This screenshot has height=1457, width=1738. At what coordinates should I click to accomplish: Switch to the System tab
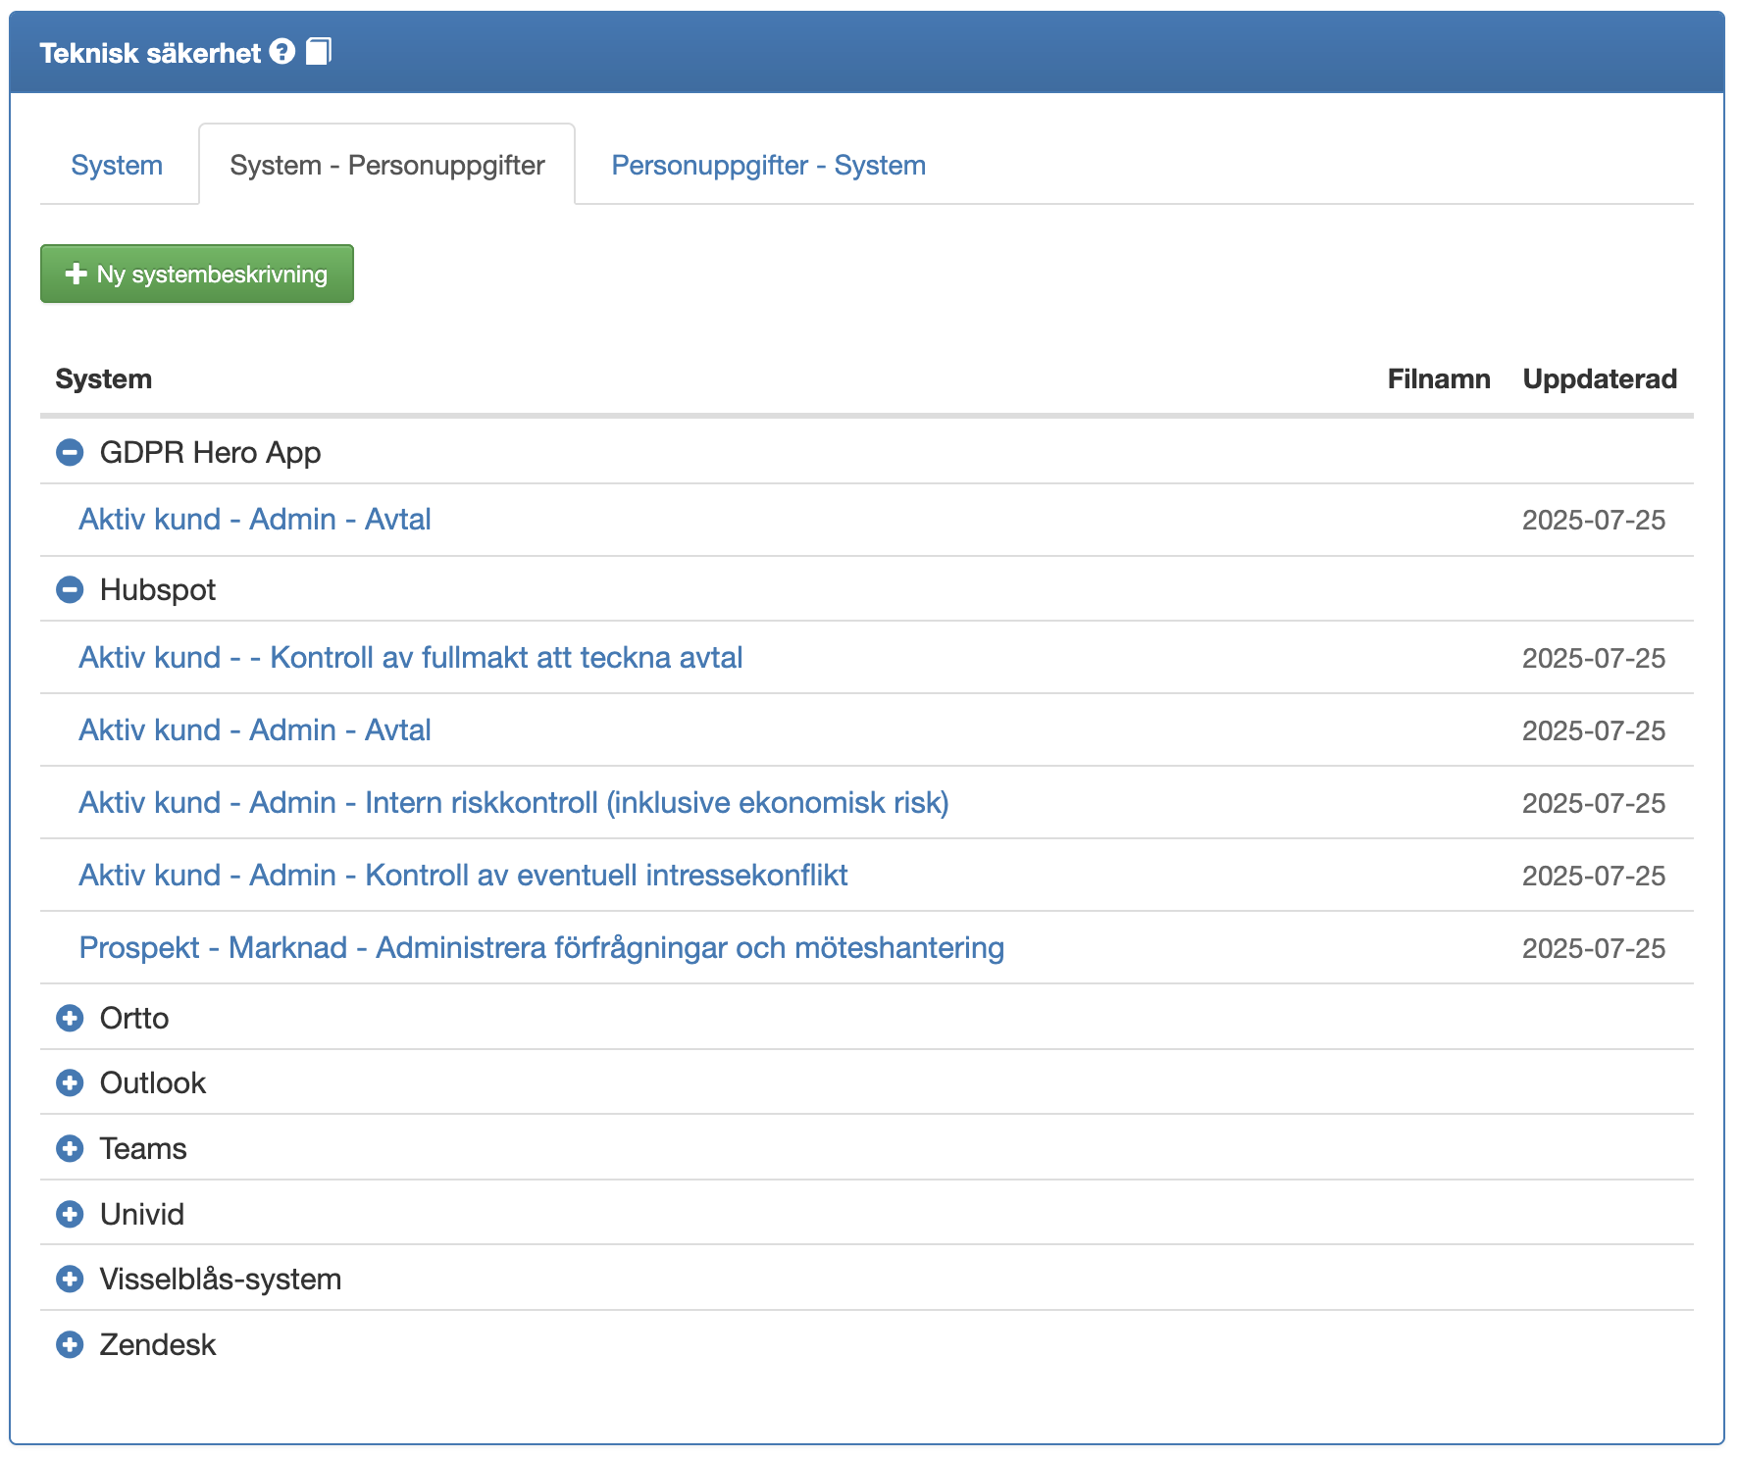click(x=117, y=166)
